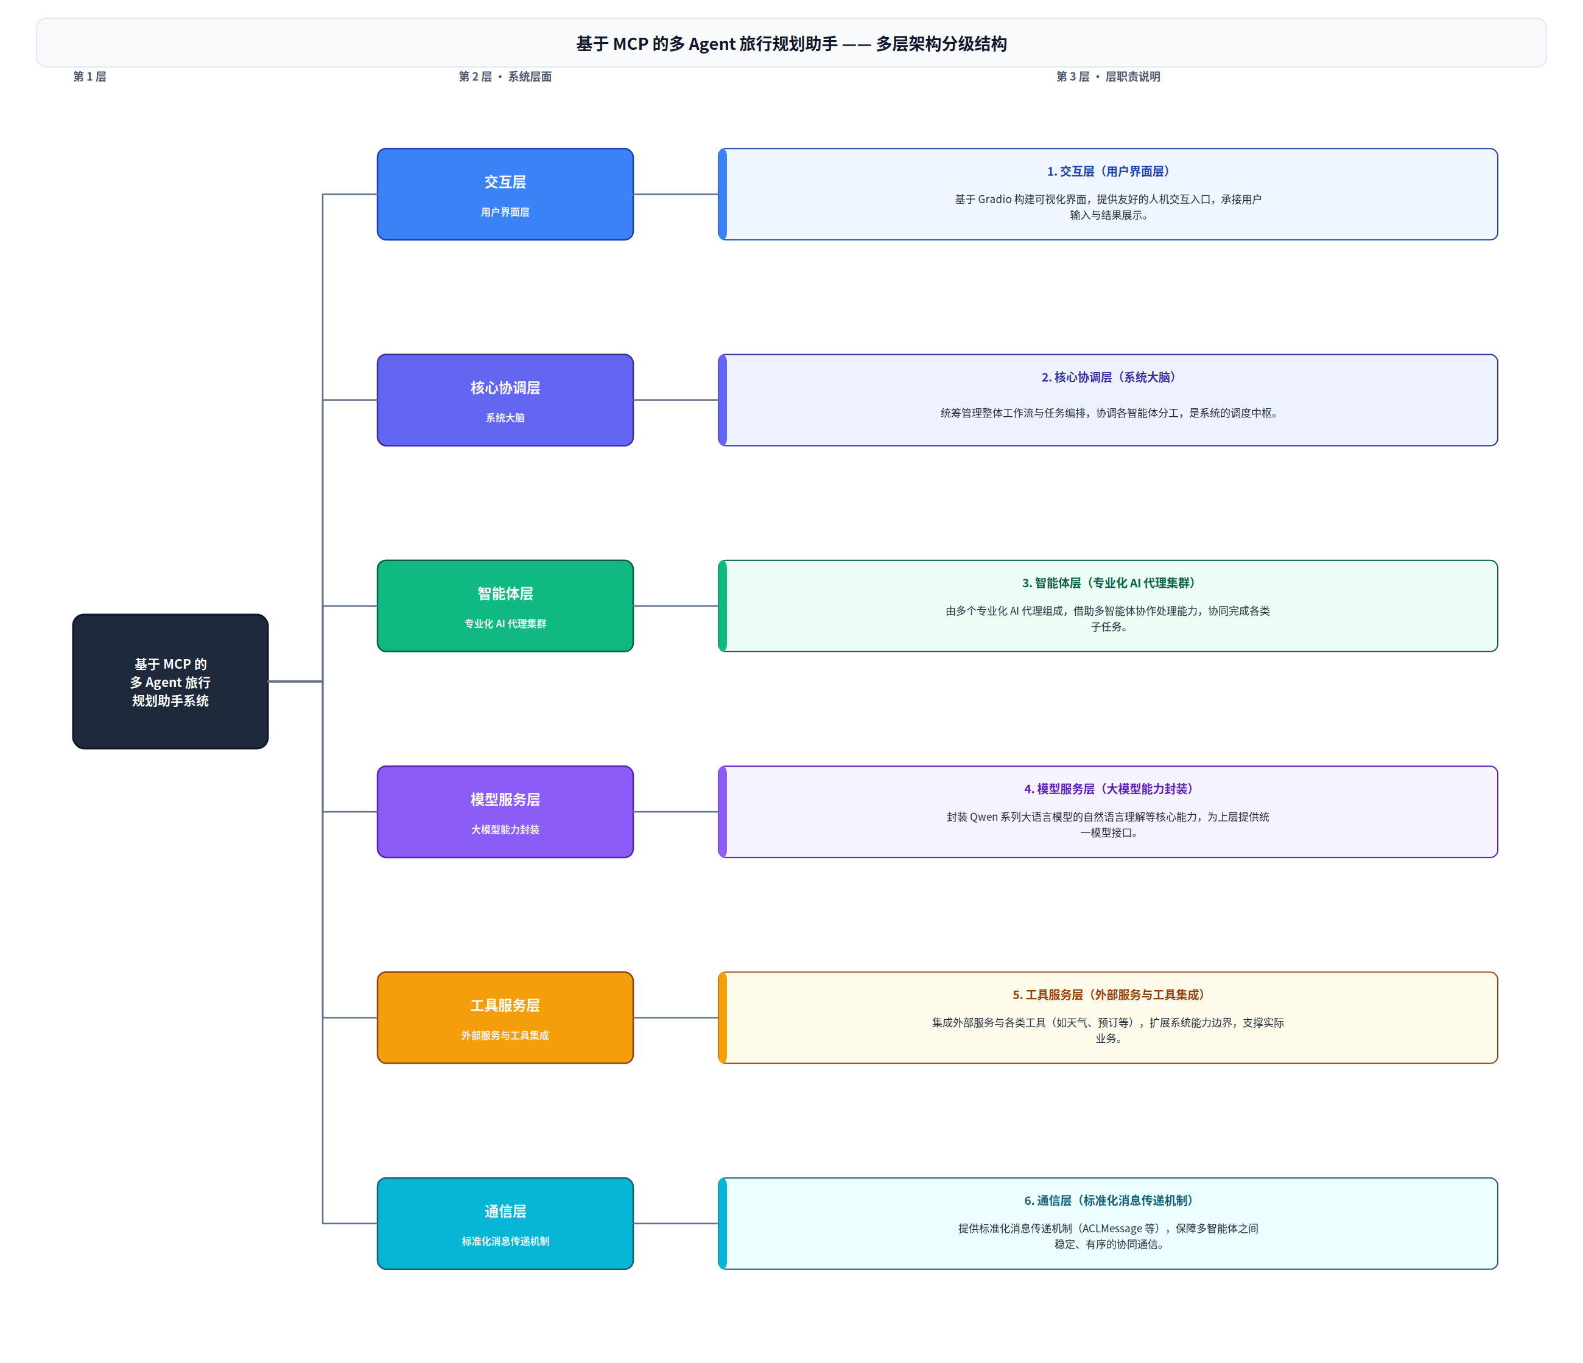Screen dimensions: 1583x1363
Task: Select the indigo 核心协调层 node
Action: click(x=505, y=399)
